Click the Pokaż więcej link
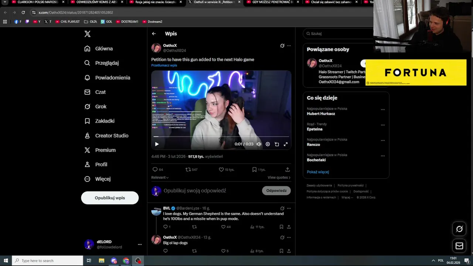Viewport: 473px width, 266px height. click(318, 172)
